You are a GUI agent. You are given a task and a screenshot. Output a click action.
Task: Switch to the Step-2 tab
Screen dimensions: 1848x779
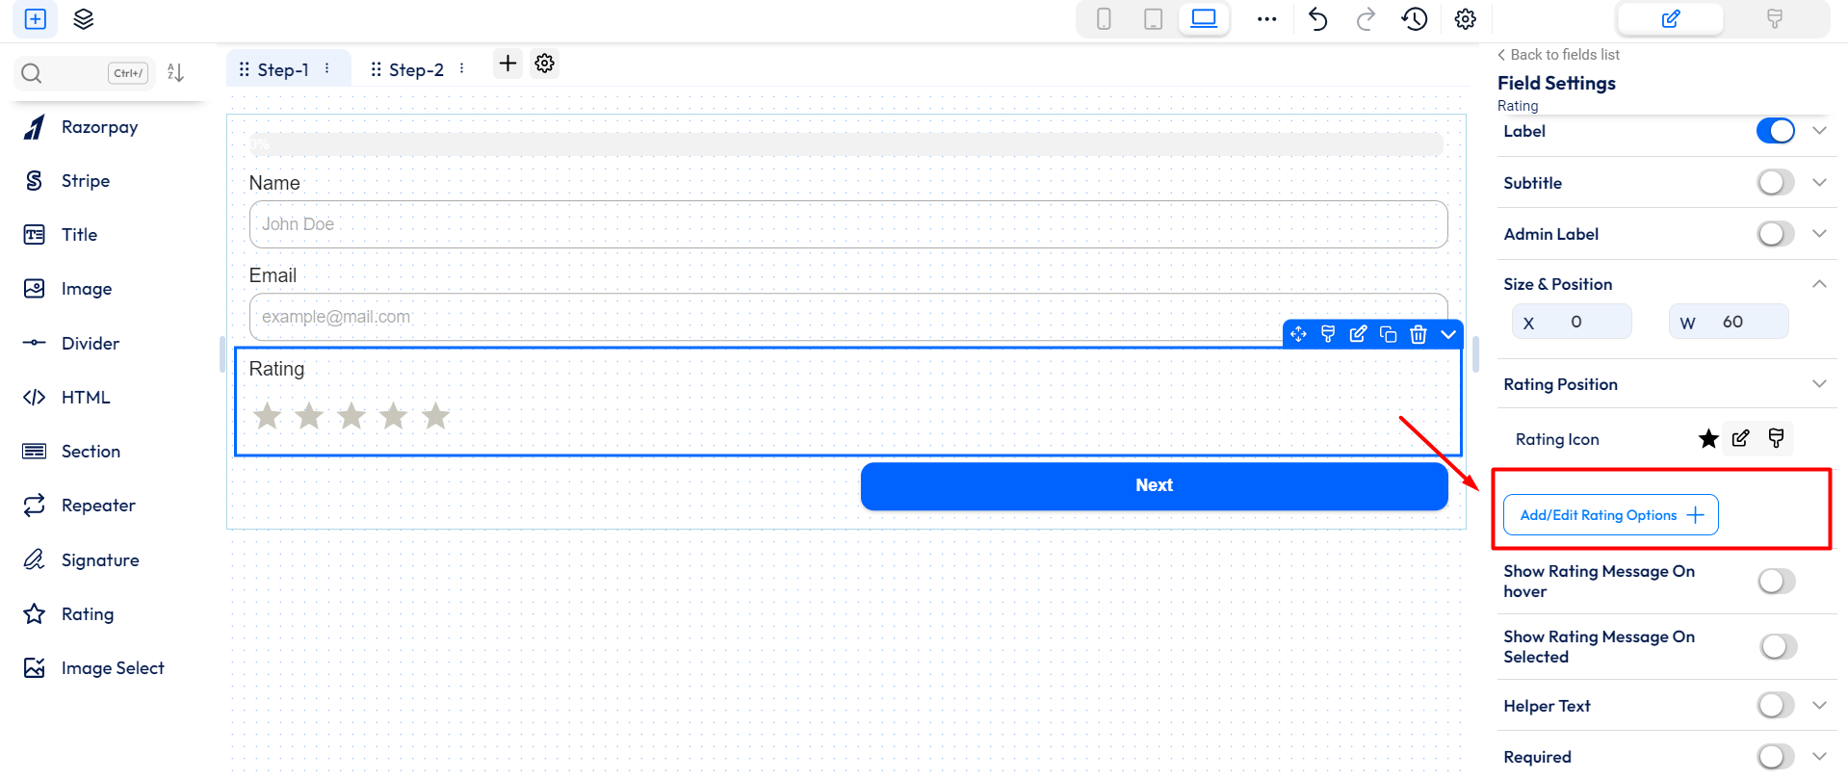pyautogui.click(x=416, y=69)
